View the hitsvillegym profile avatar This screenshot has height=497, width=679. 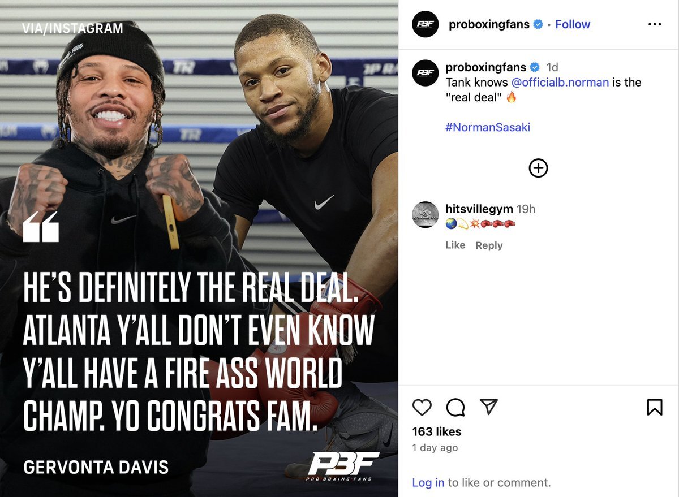[426, 214]
